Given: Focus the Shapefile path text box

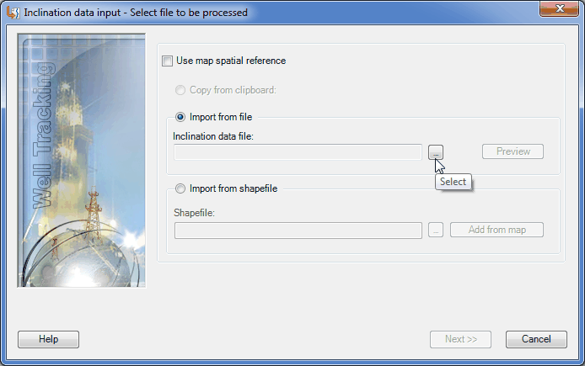Looking at the screenshot, I should (298, 230).
